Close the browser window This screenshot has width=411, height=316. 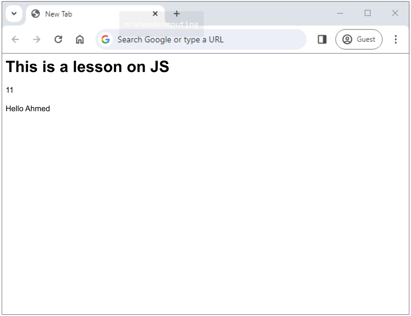(x=395, y=13)
